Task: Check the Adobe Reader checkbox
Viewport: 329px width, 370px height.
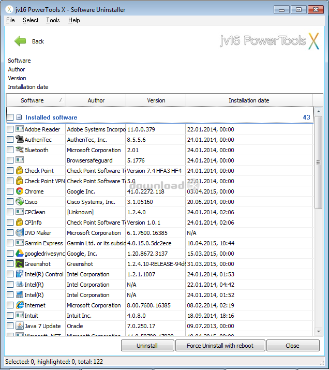Action: pos(10,129)
